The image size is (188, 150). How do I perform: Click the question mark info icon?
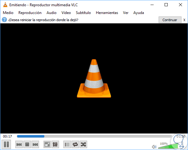[4, 20]
